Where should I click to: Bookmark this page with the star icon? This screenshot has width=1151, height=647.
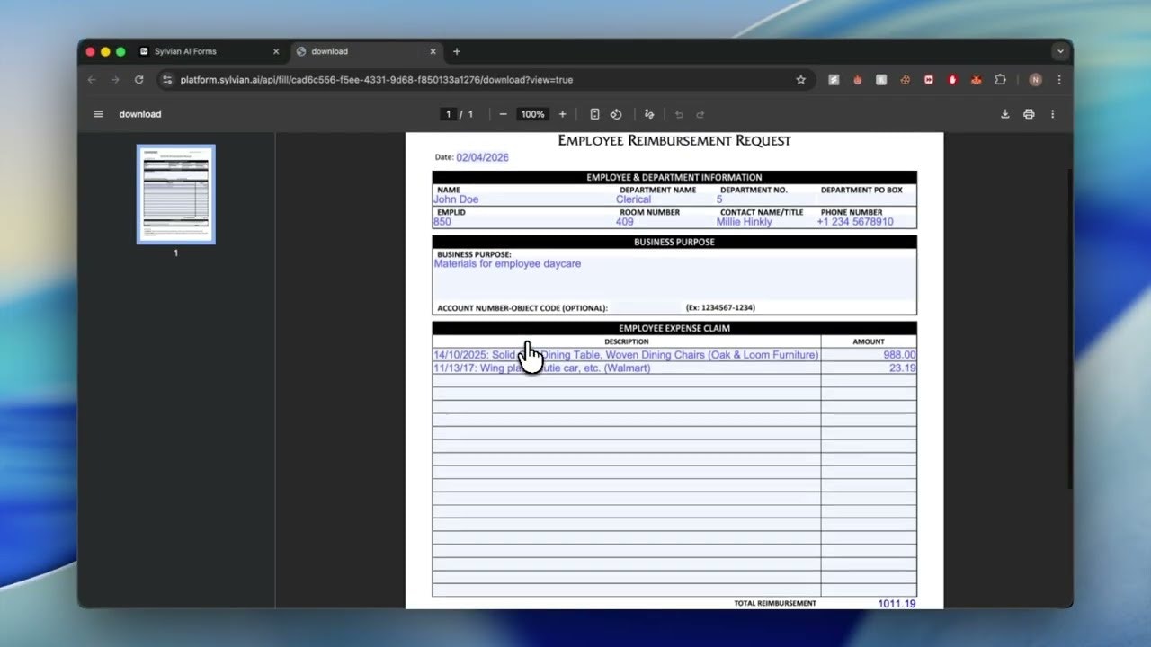[x=800, y=80]
